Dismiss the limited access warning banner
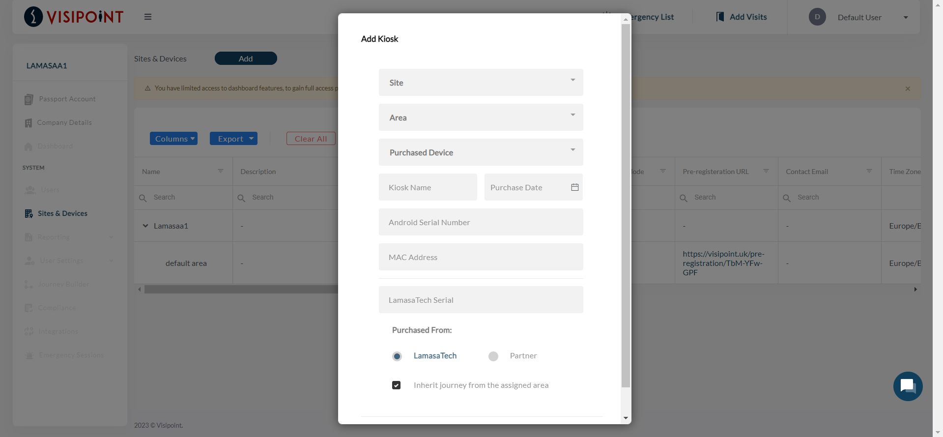This screenshot has width=943, height=437. click(907, 89)
